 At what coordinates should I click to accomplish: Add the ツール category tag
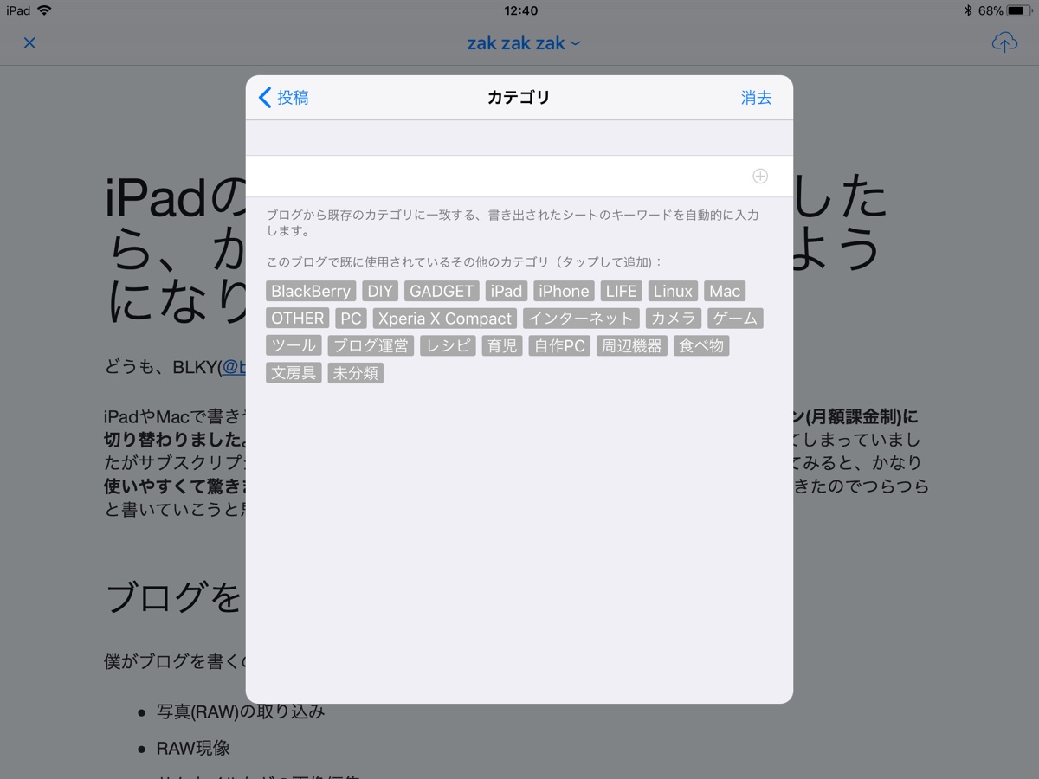click(294, 345)
